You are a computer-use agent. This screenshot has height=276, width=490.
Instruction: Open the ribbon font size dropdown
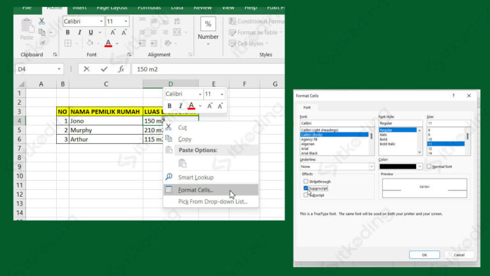125,21
